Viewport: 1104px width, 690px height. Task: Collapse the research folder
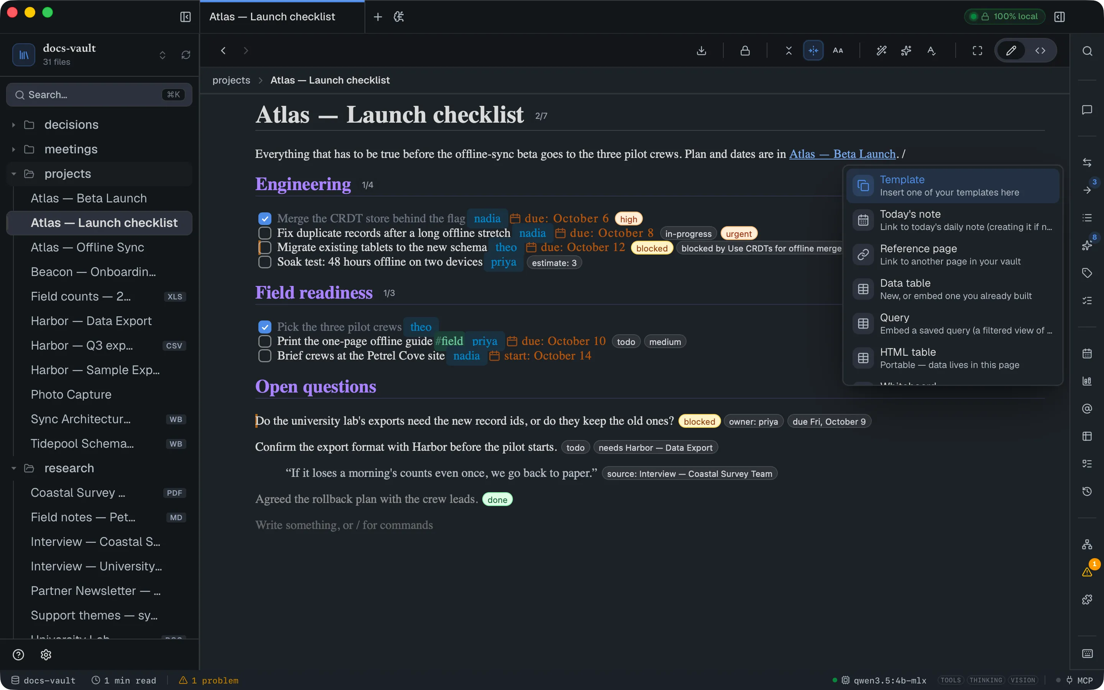13,468
